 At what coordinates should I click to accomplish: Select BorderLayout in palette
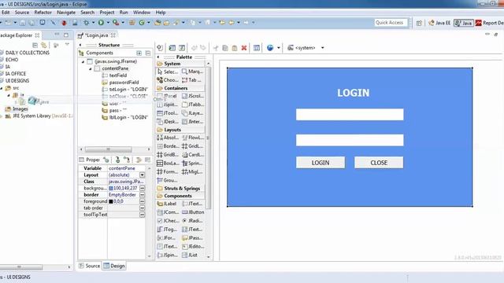(x=168, y=146)
